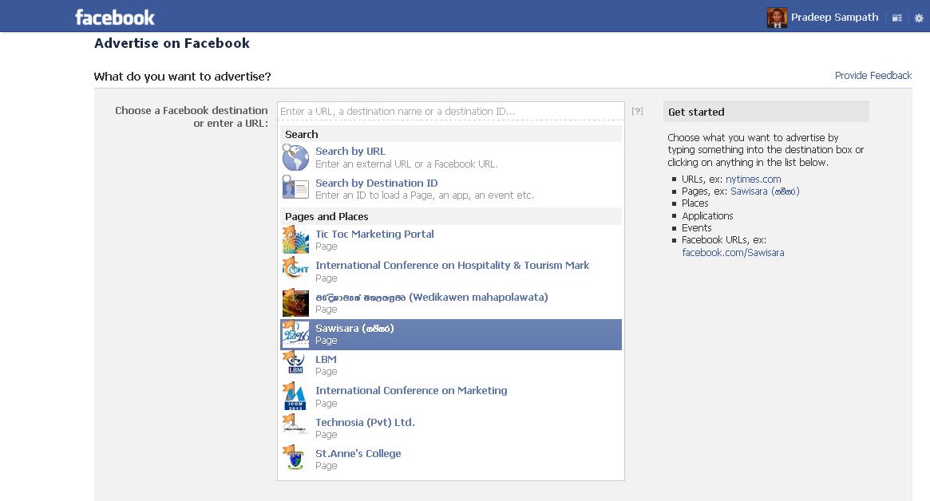Click International Conference on Marketing icon
The width and height of the screenshot is (930, 501).
pos(295,396)
